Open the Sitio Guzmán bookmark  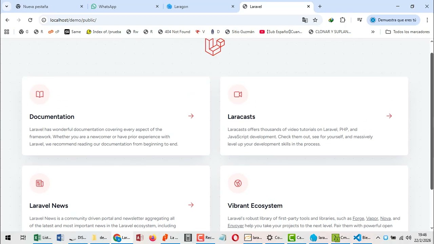click(239, 32)
